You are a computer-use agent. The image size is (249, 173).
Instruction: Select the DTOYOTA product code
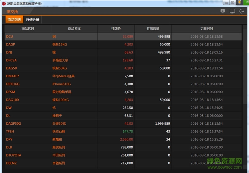13,155
